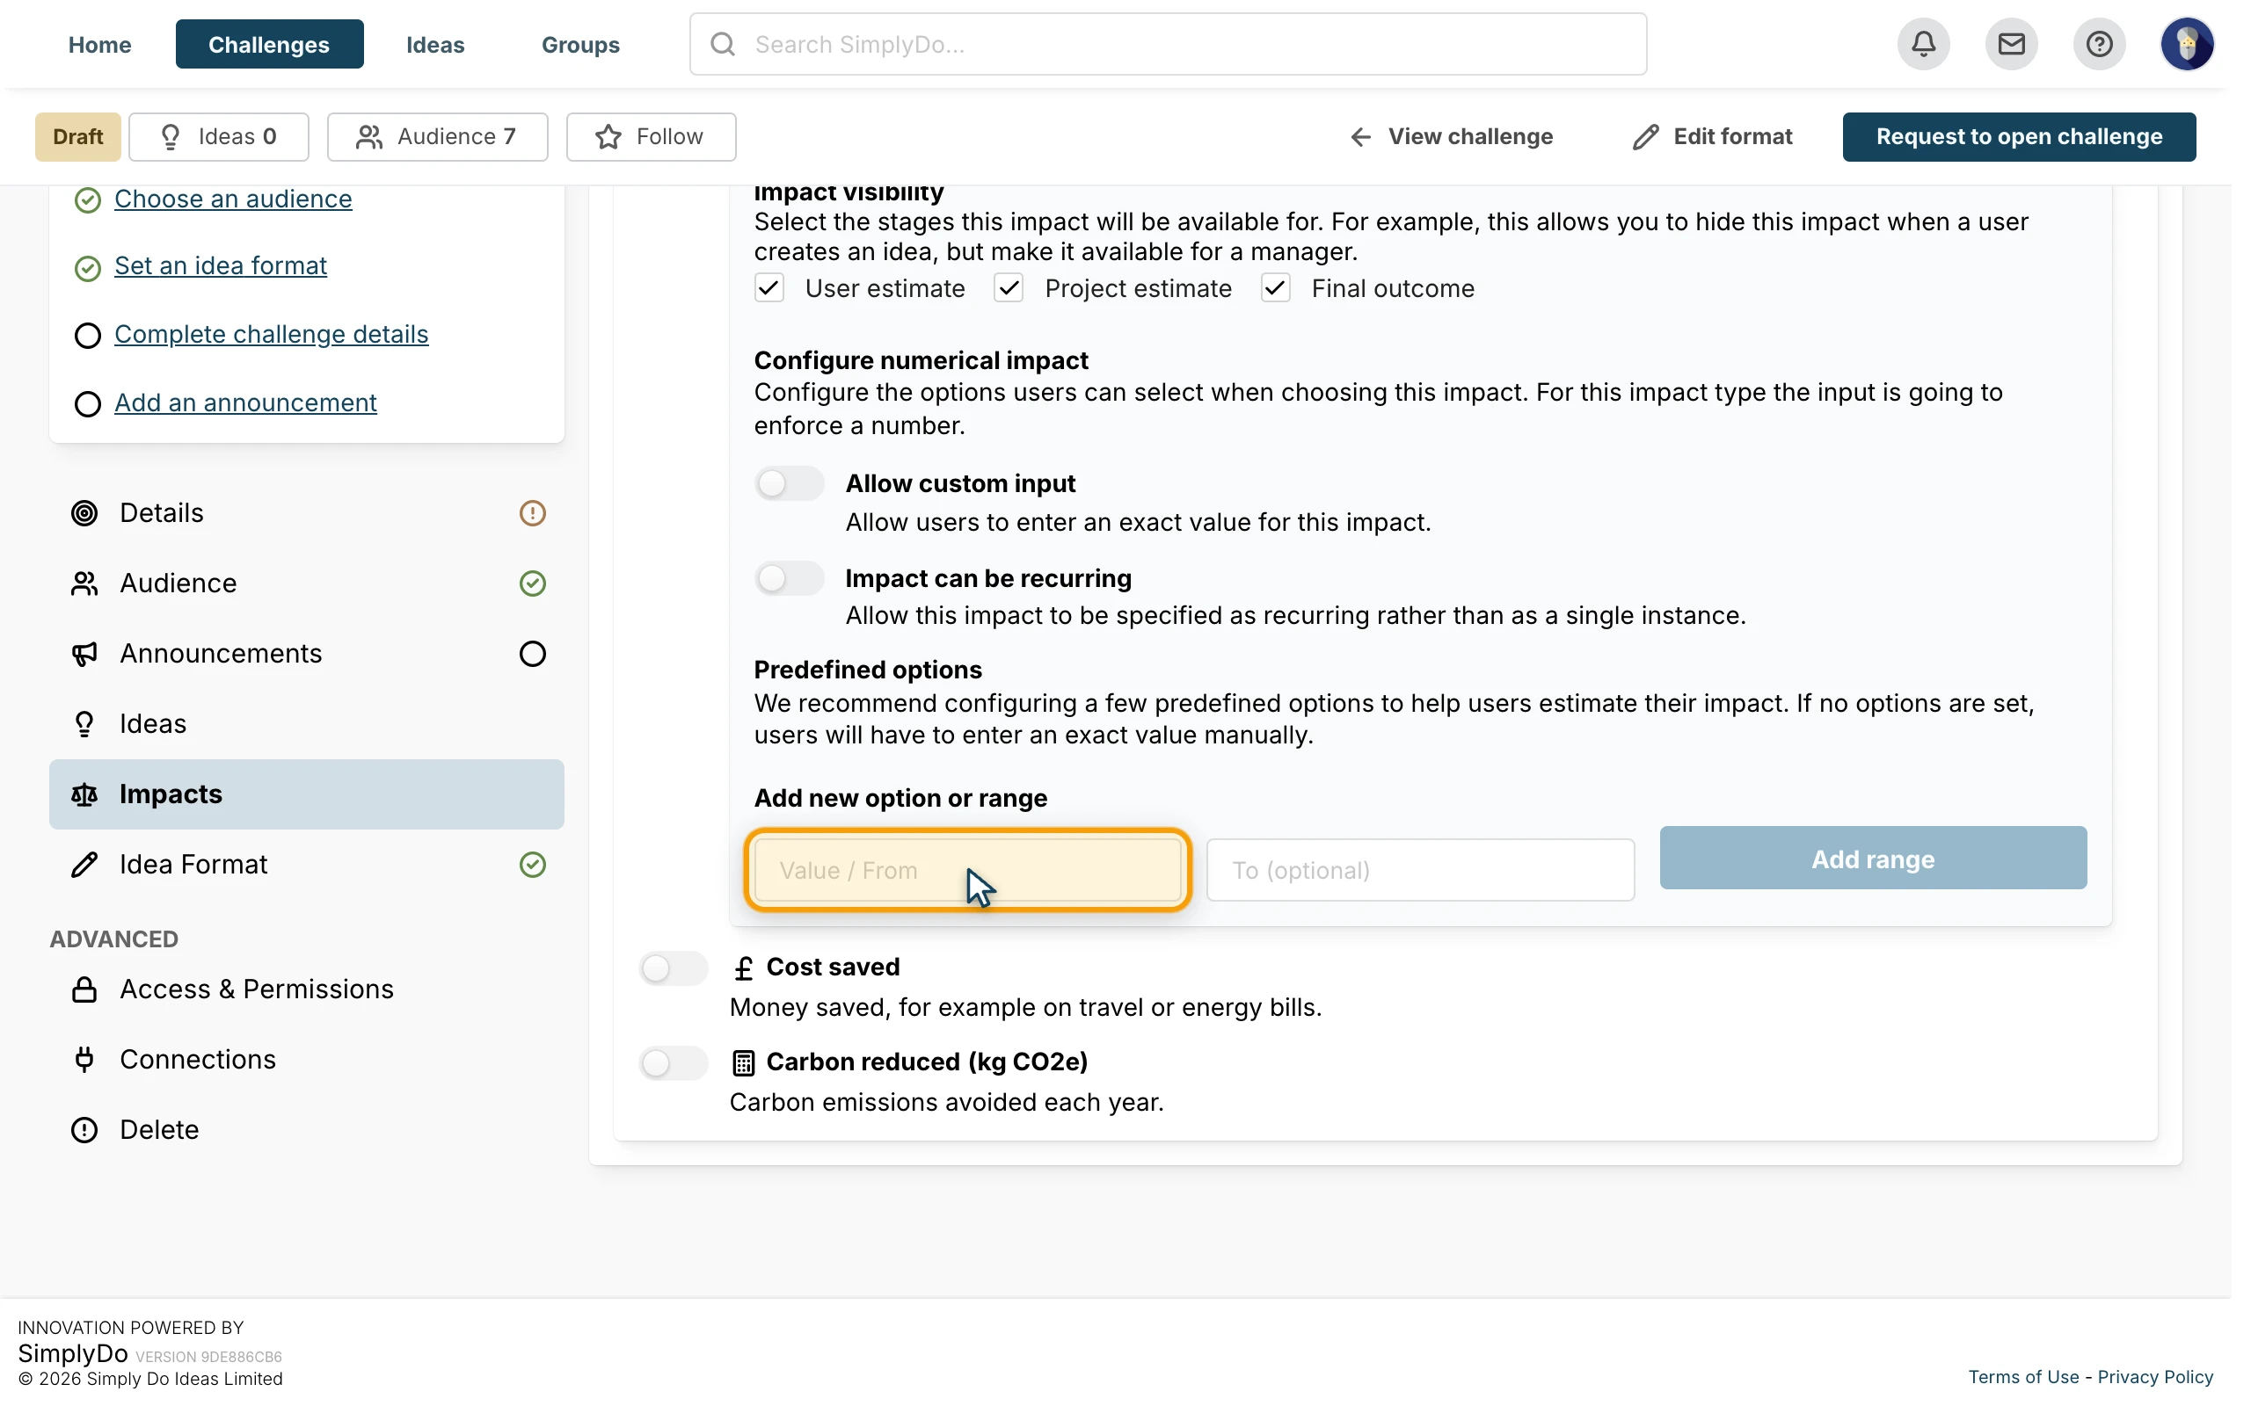Viewport: 2251px width, 1406px height.
Task: Turn on the Carbon reduced toggle
Action: tap(674, 1063)
